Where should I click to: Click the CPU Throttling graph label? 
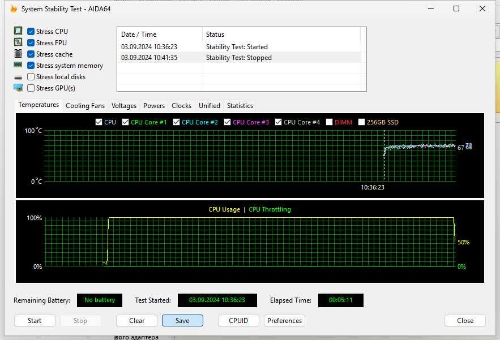pyautogui.click(x=270, y=209)
